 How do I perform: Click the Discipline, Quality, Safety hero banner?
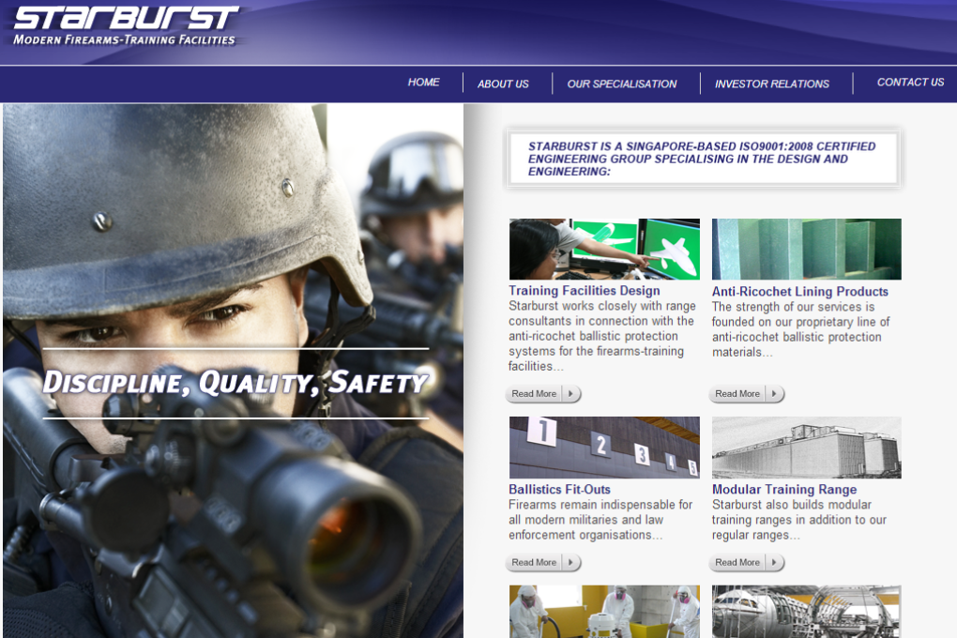click(x=235, y=383)
